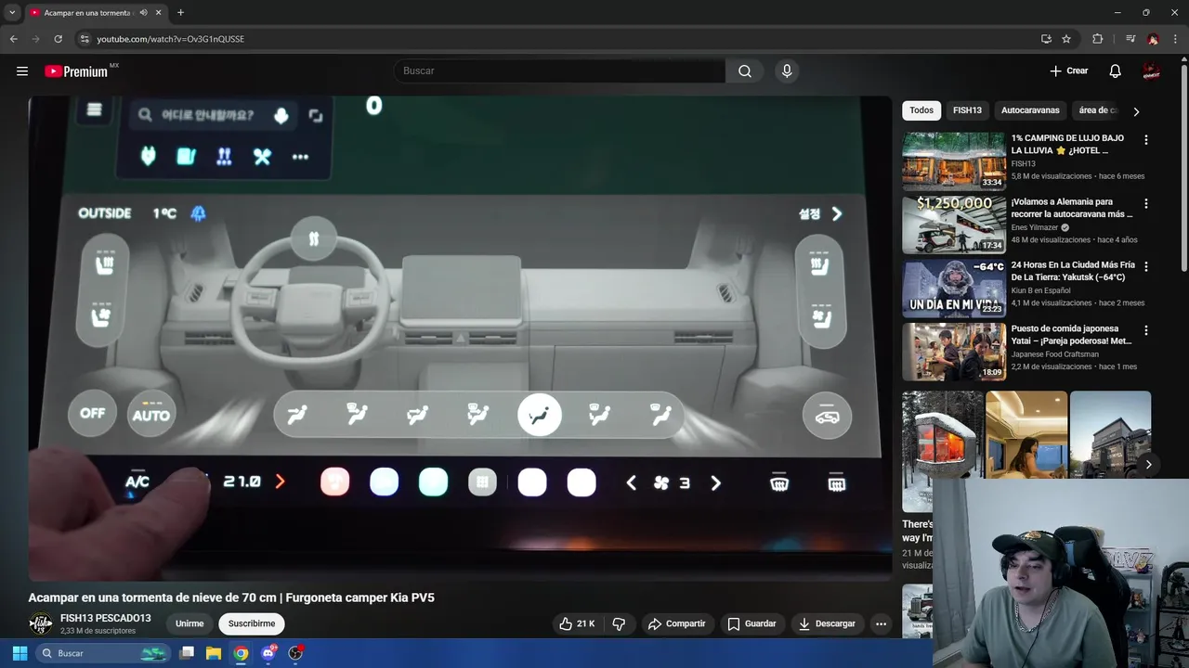1189x668 pixels.
Task: Go back with the browser back arrow
Action: [x=13, y=39]
